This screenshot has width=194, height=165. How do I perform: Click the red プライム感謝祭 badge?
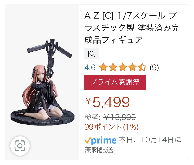coord(115,82)
